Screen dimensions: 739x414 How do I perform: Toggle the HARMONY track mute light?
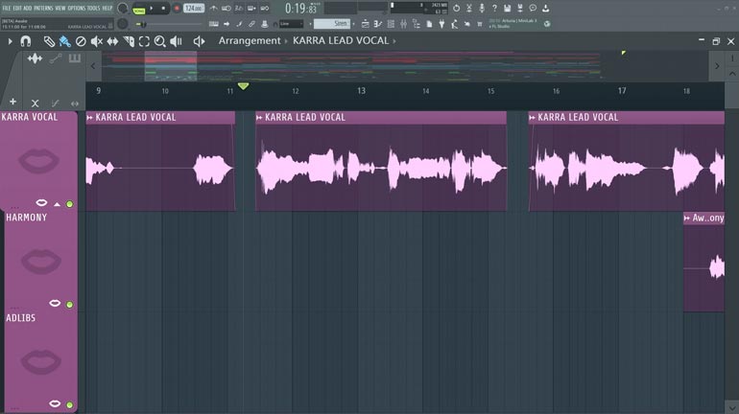(x=69, y=305)
